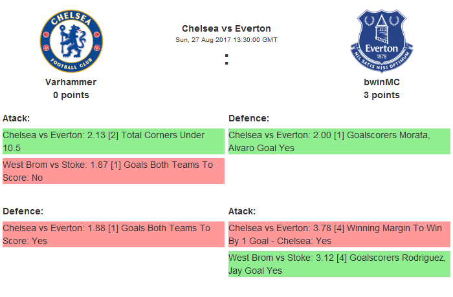Image resolution: width=453 pixels, height=297 pixels.
Task: Click the left Atack section heading
Action: (x=16, y=118)
